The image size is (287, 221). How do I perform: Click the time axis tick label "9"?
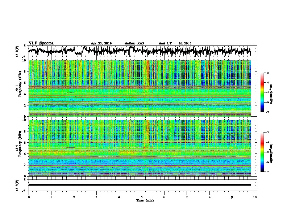(232, 197)
